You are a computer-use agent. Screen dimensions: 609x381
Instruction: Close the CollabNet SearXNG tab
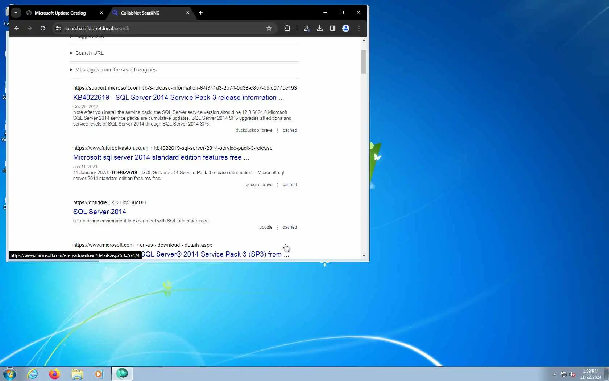(x=188, y=13)
